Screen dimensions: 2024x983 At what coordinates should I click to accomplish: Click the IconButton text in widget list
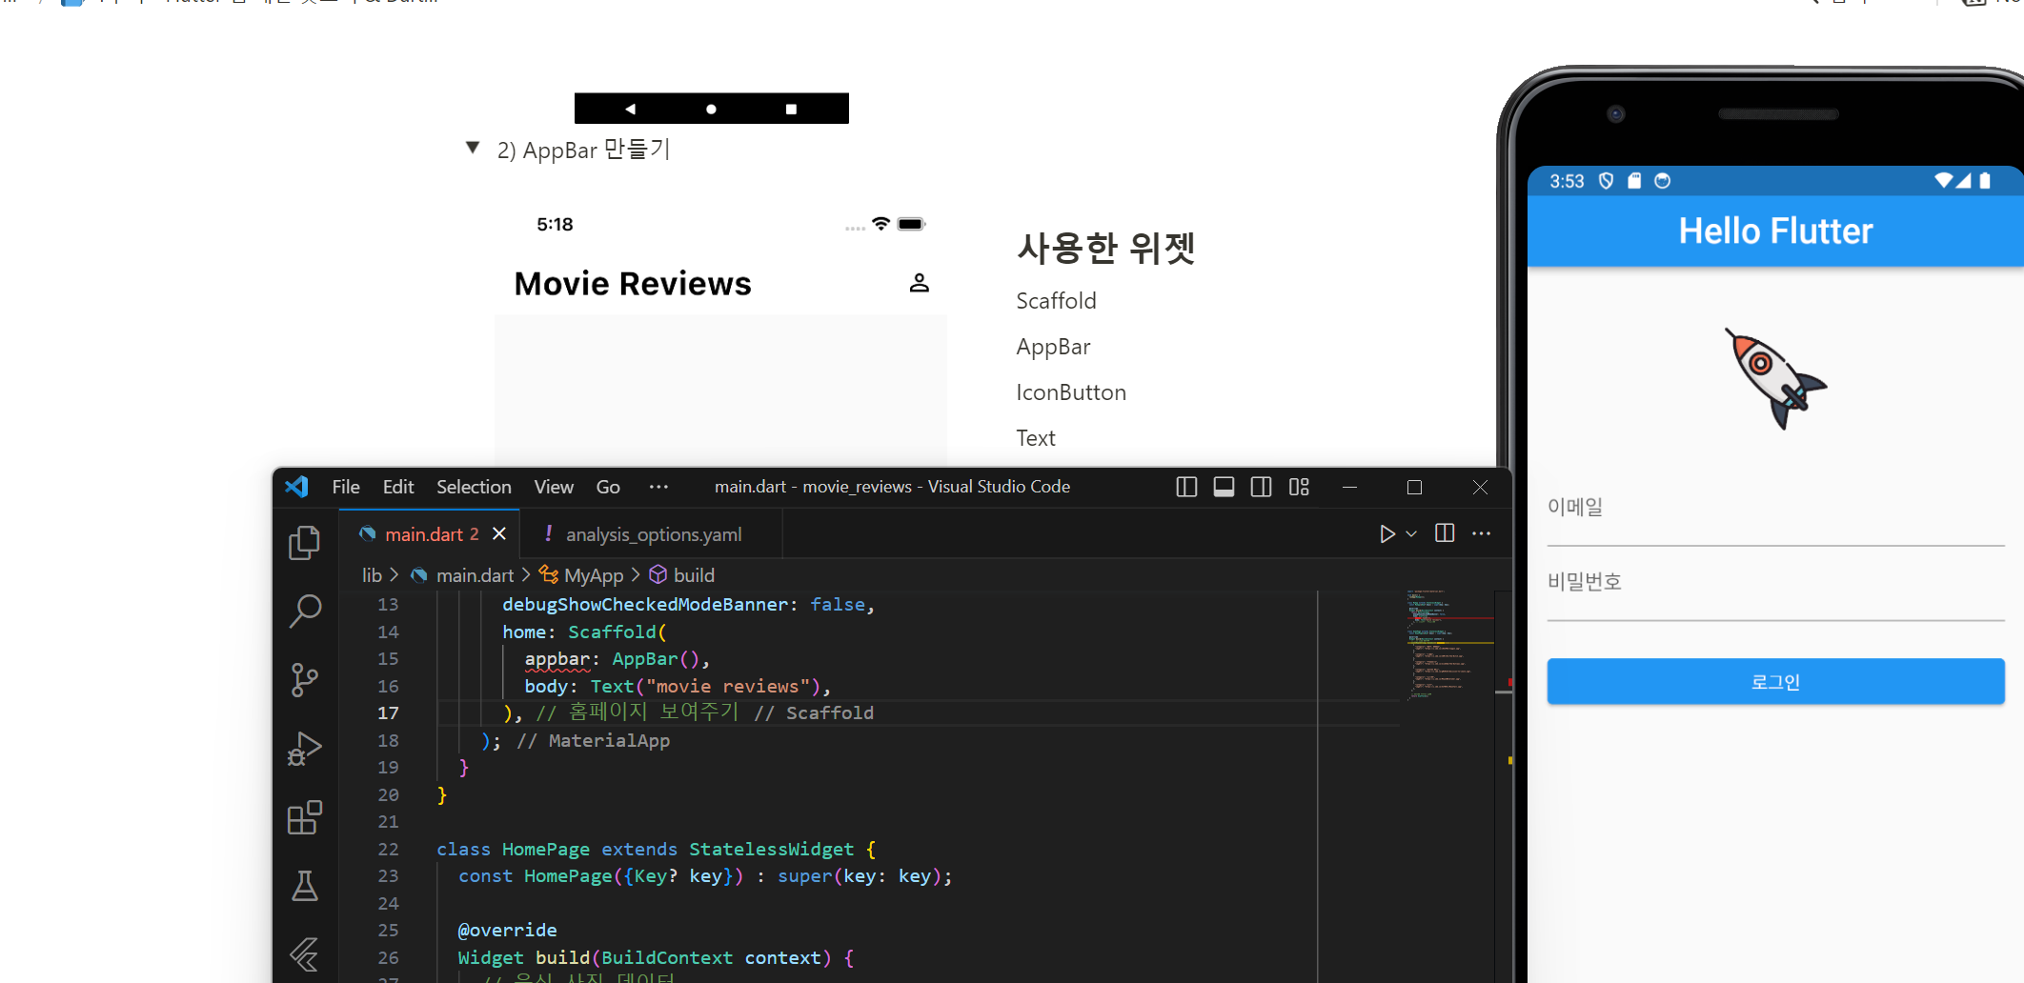pyautogui.click(x=1071, y=392)
